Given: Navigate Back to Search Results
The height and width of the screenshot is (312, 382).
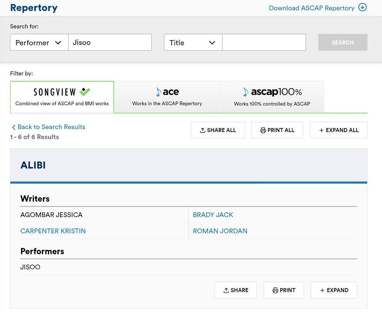Looking at the screenshot, I should (48, 127).
